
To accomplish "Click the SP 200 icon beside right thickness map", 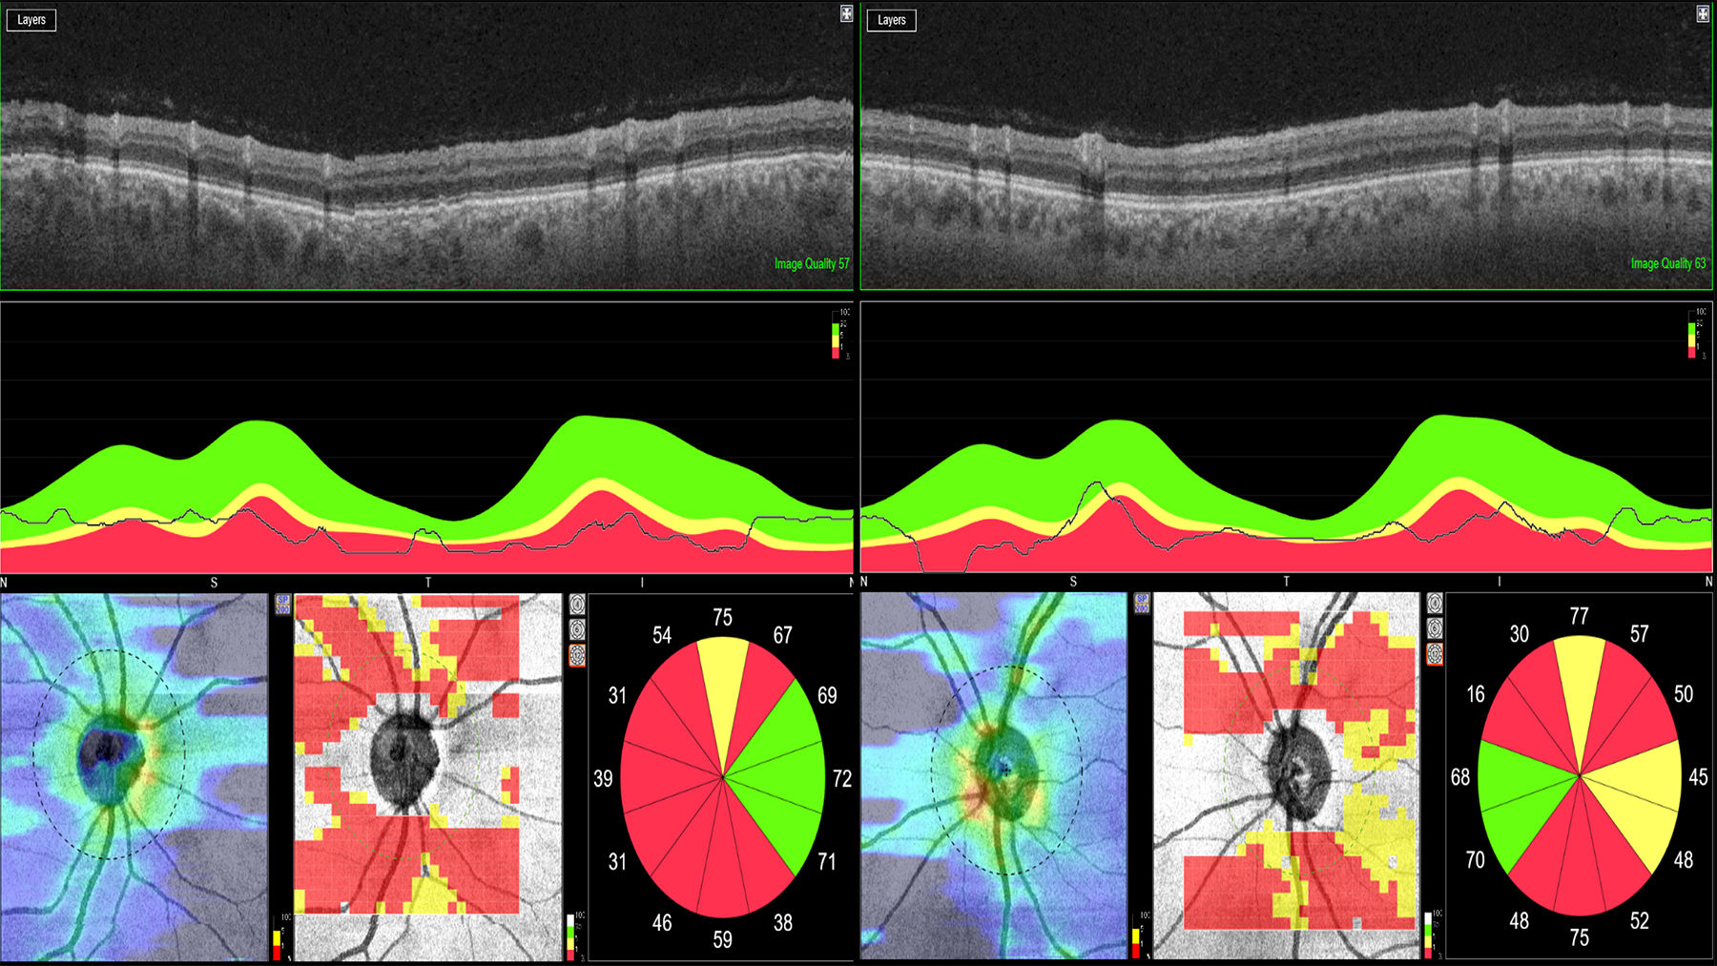I will coord(1142,605).
